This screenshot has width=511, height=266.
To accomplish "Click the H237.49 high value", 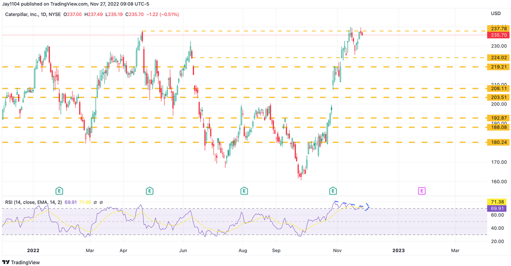I will [94, 14].
